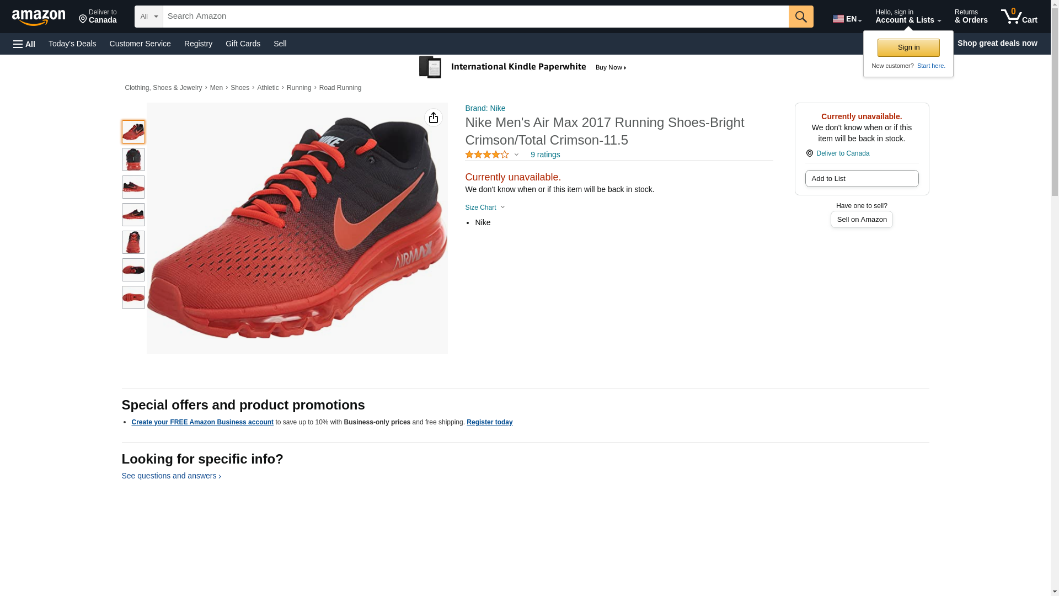The image size is (1059, 596).
Task: Click the Sell on Amazon button
Action: tap(862, 220)
